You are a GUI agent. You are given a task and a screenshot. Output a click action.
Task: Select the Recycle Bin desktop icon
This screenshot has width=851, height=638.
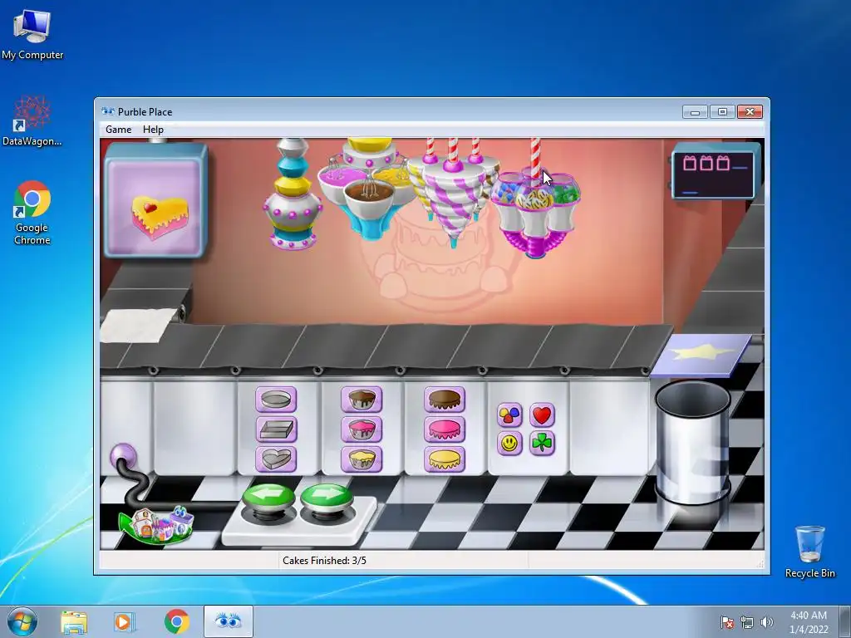(809, 552)
